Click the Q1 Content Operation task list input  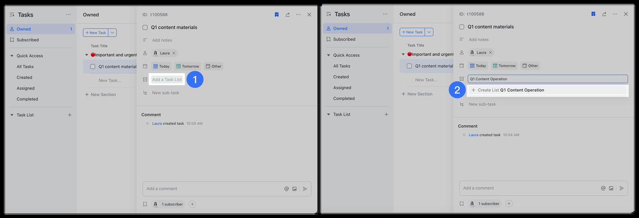[x=547, y=79]
